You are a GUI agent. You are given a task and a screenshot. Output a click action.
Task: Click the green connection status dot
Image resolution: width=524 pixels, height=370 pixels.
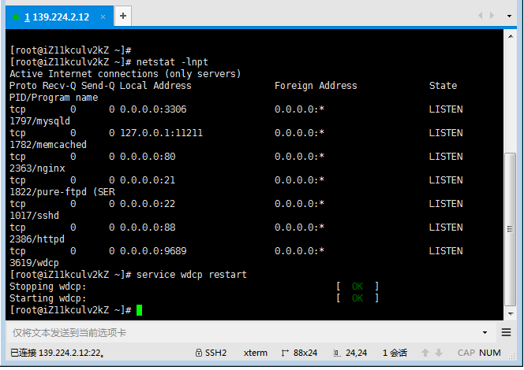click(15, 17)
